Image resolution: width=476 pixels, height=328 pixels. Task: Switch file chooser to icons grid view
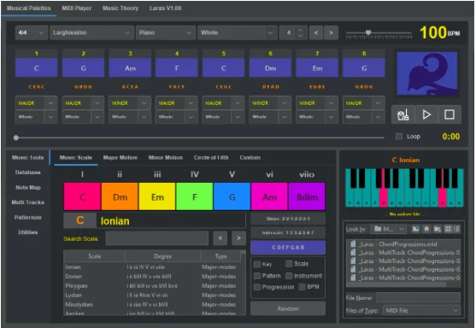point(448,229)
